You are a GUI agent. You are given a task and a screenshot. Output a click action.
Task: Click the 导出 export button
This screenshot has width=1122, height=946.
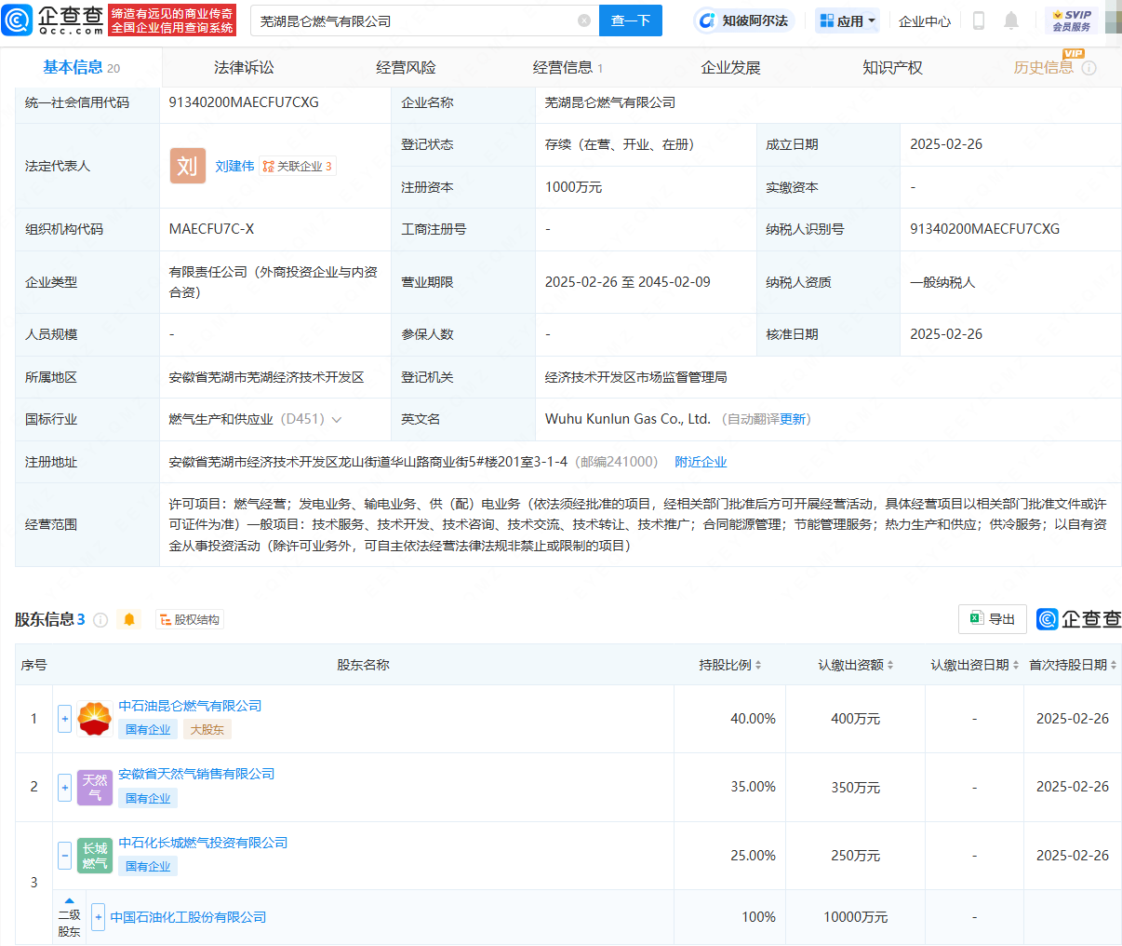tap(993, 619)
